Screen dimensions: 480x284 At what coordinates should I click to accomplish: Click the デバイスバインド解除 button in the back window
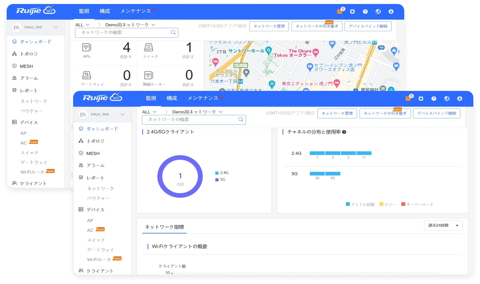pyautogui.click(x=368, y=26)
